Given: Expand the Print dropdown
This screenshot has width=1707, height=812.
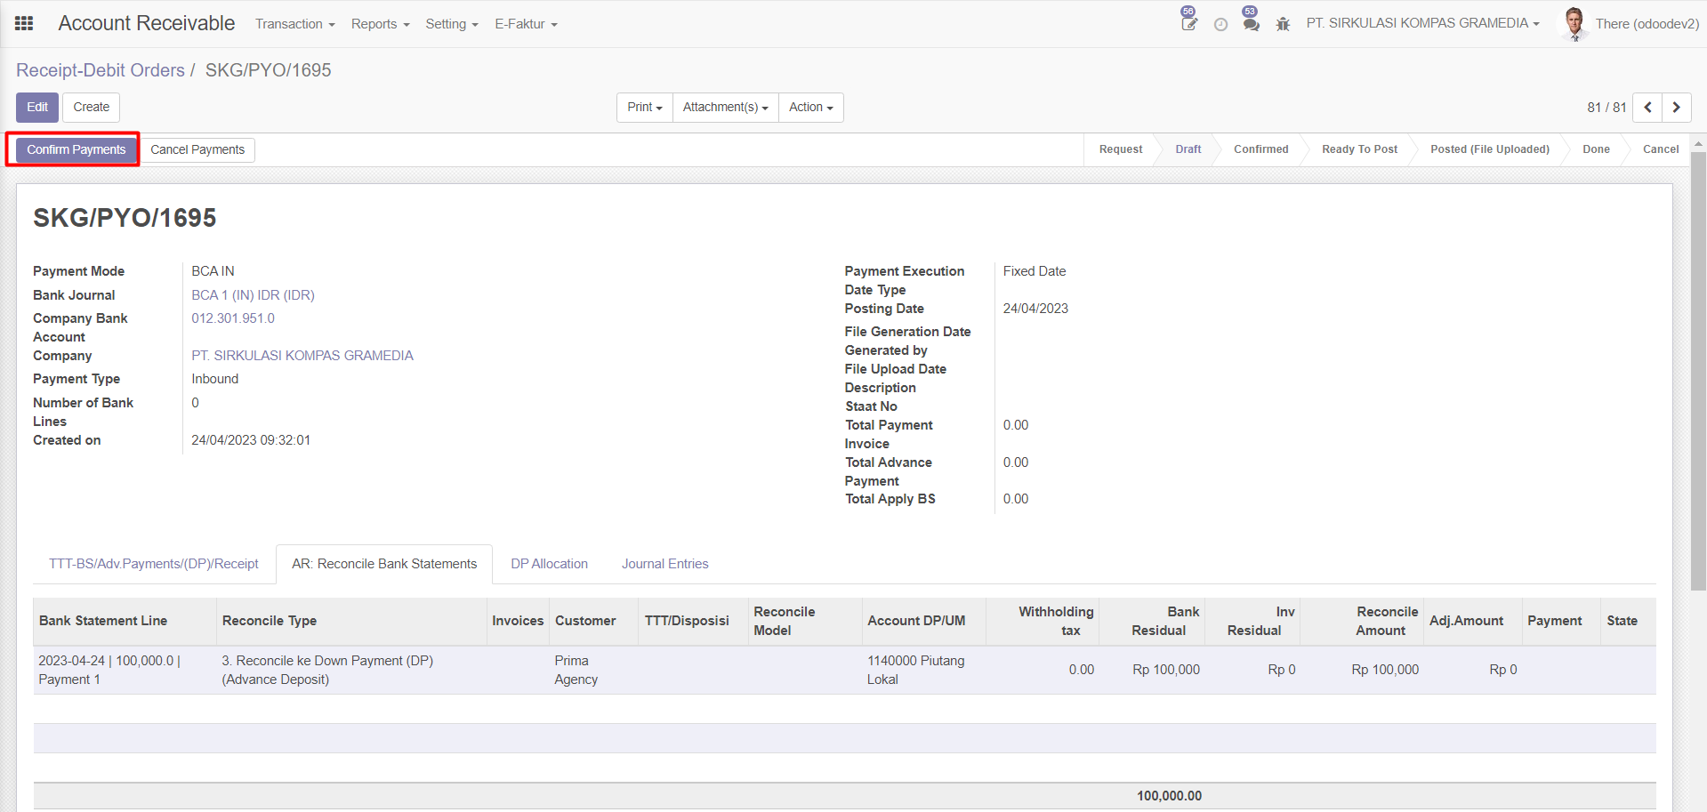Looking at the screenshot, I should (645, 108).
